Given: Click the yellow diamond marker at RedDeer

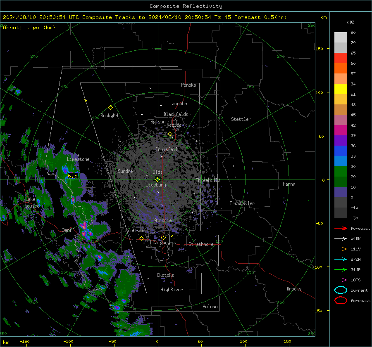Looking at the screenshot, I should pos(170,134).
